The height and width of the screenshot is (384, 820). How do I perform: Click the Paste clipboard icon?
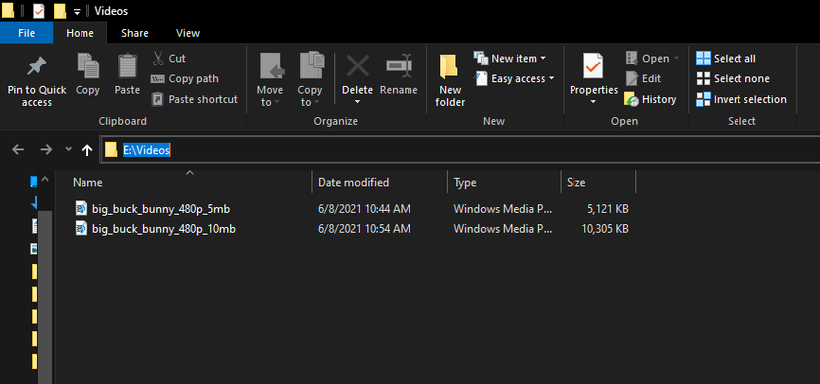pyautogui.click(x=127, y=65)
